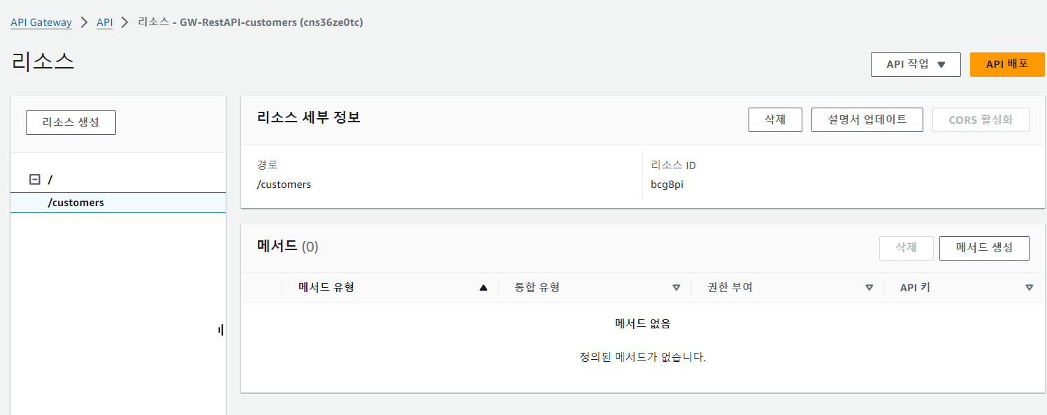
Task: Click the CORS 활성화 button
Action: (x=981, y=119)
